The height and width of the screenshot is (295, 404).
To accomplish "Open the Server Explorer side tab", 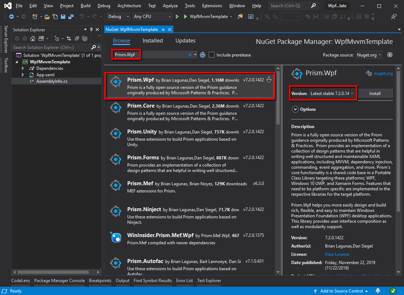I will point(6,39).
